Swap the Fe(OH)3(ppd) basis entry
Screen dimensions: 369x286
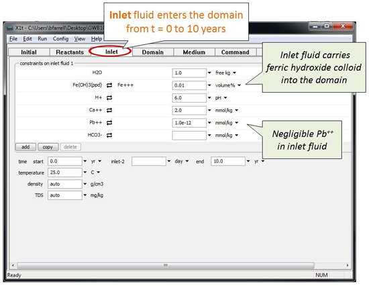tap(109, 85)
